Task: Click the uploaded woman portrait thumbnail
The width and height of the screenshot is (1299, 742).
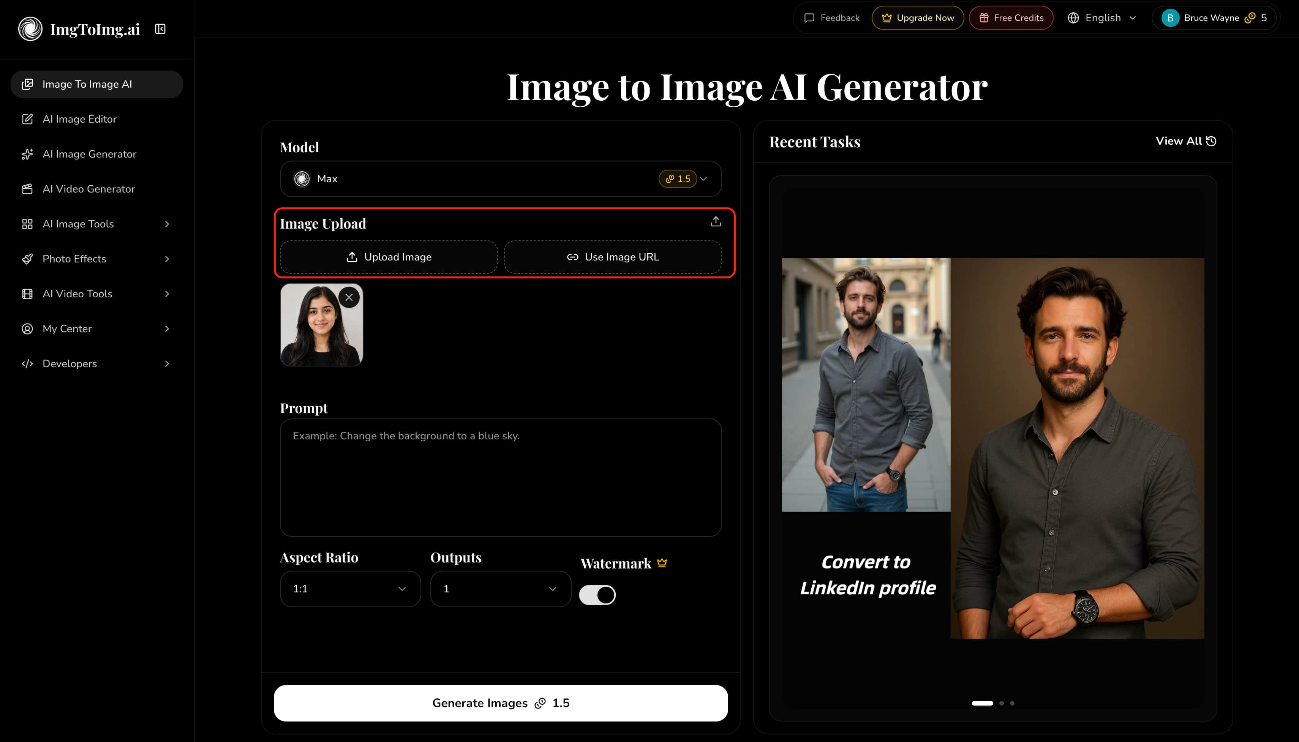Action: tap(321, 325)
